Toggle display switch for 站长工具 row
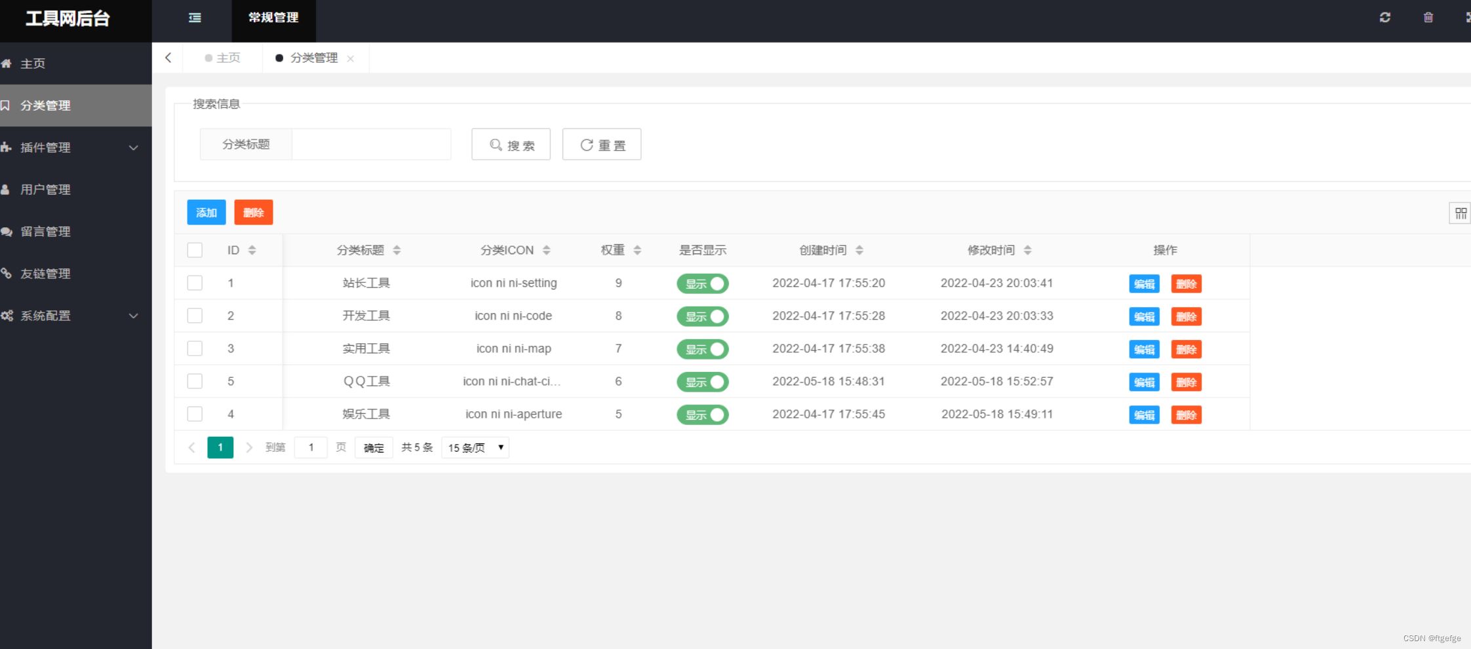Viewport: 1471px width, 649px height. [x=702, y=284]
